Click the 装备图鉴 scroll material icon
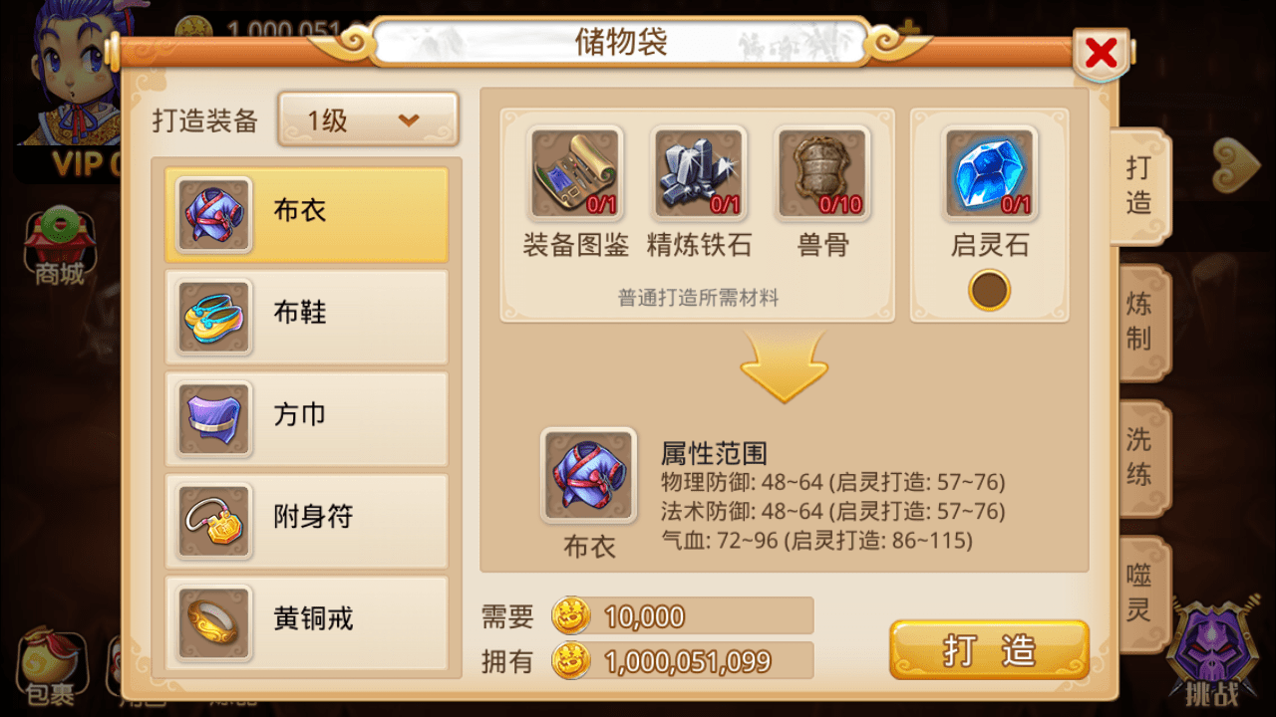This screenshot has height=717, width=1276. point(576,172)
